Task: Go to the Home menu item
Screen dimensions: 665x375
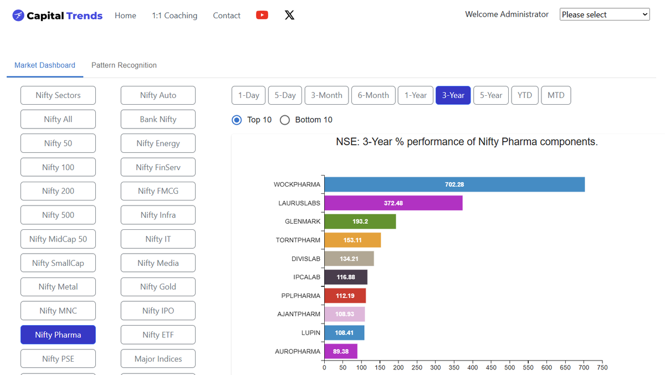Action: pyautogui.click(x=125, y=16)
